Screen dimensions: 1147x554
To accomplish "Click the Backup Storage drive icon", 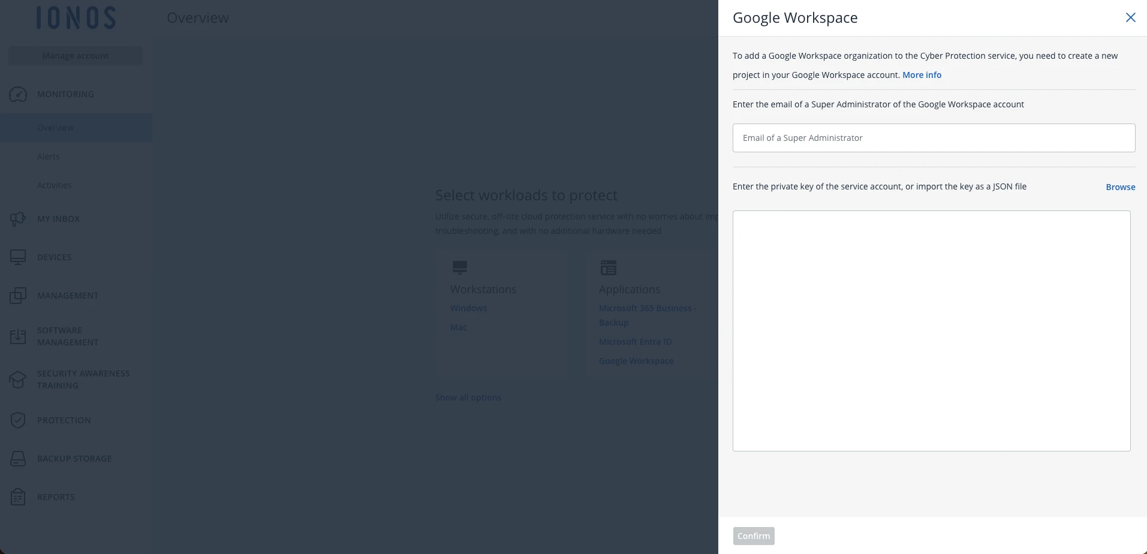I will 18,459.
